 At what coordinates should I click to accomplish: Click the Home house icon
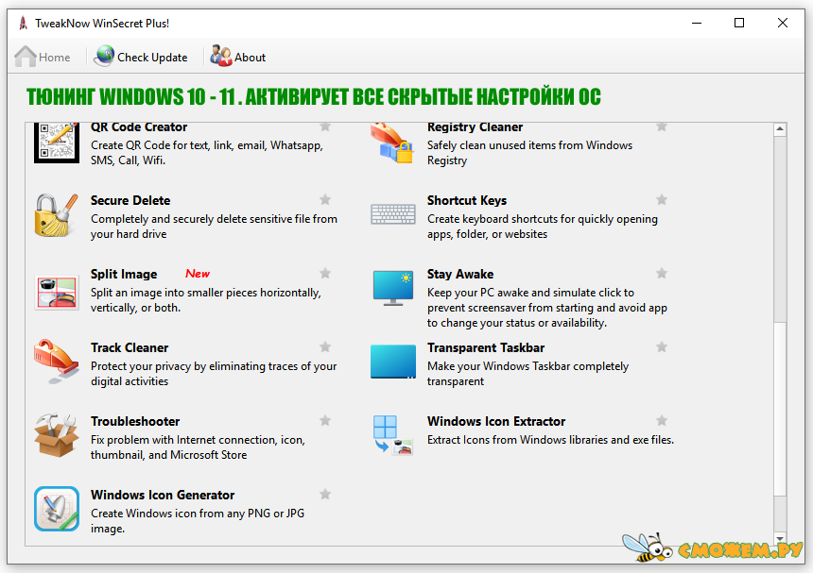click(25, 57)
